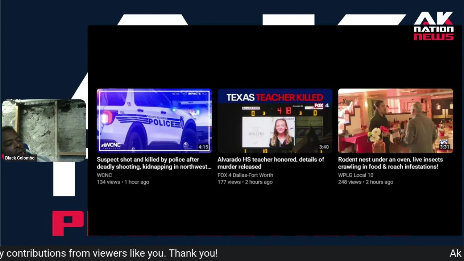Open the WCNC channel name
Viewport: 464px width, 261px height.
click(104, 175)
